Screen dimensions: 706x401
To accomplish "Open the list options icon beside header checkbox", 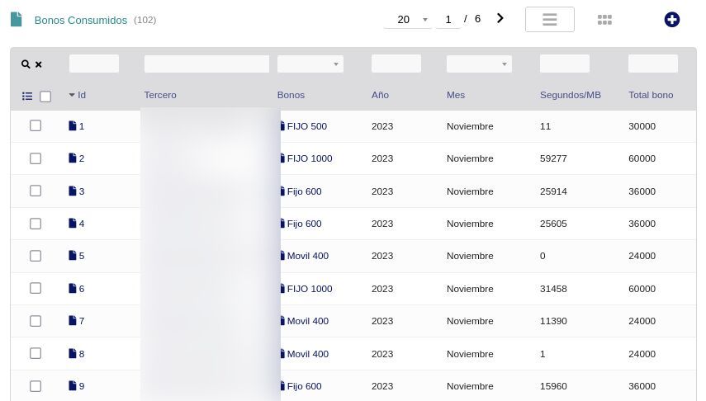I will [x=27, y=97].
